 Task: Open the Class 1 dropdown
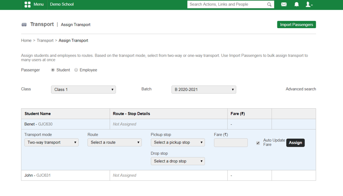[x=84, y=89]
